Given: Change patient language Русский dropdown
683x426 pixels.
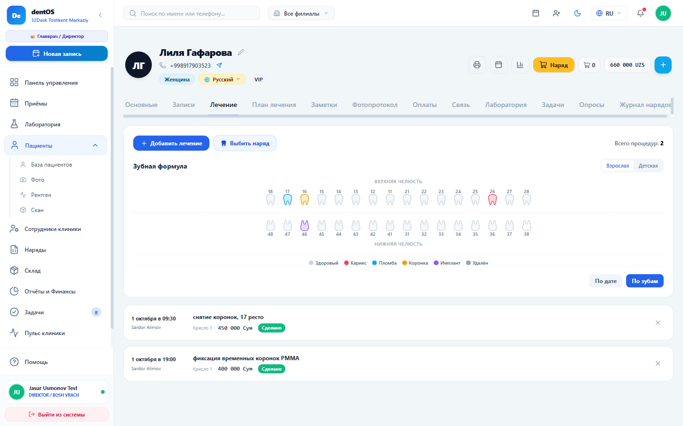Looking at the screenshot, I should (222, 80).
